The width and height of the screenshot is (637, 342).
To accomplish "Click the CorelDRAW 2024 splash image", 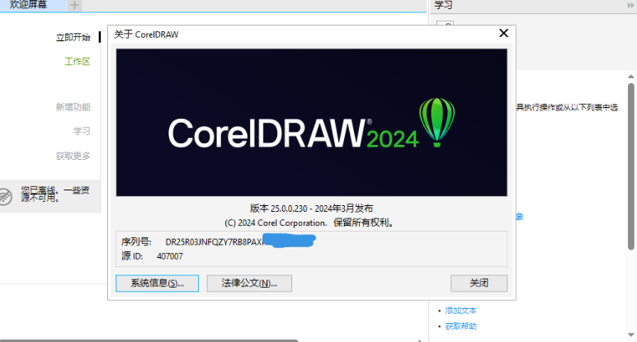I will (x=312, y=123).
